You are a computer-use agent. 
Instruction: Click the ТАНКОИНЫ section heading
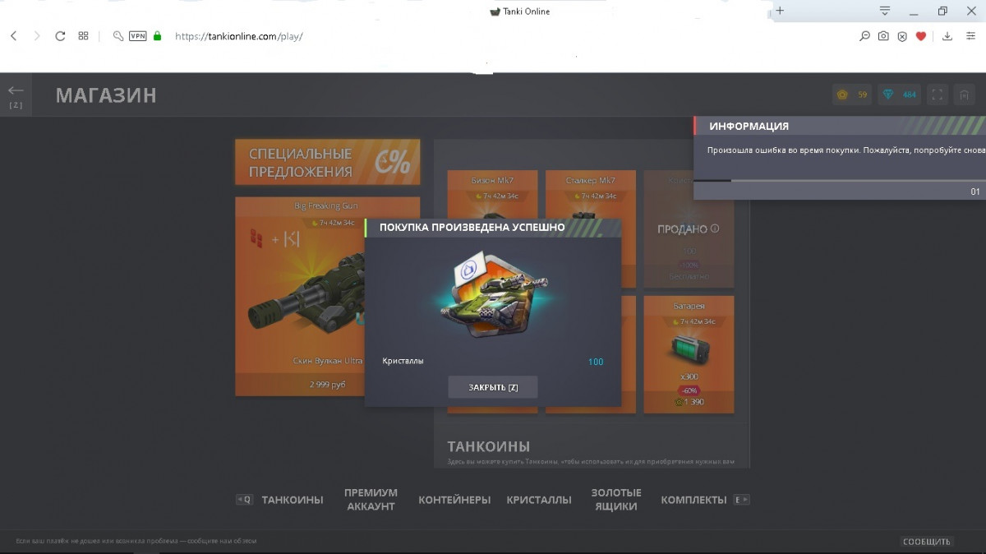coord(489,447)
